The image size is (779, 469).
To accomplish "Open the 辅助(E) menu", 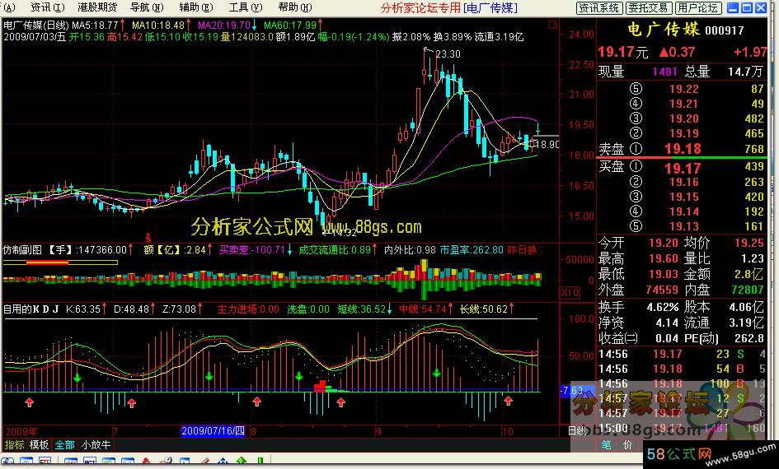I will click(x=195, y=7).
